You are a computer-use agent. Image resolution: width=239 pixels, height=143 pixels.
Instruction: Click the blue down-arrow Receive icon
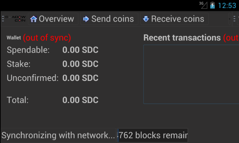[x=146, y=19]
